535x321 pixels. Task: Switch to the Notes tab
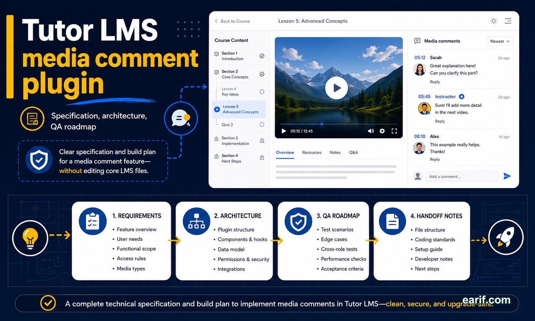point(335,153)
